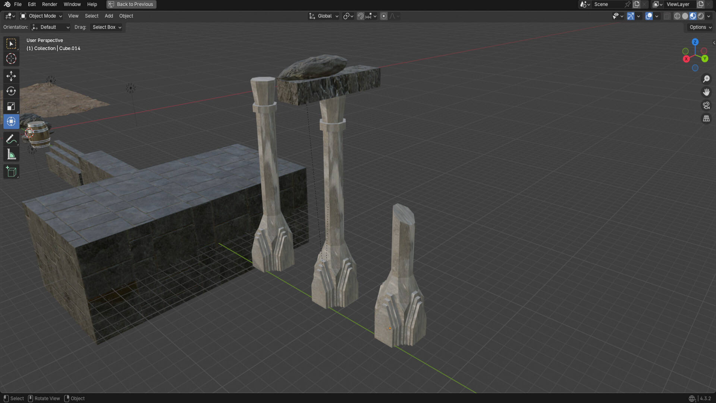The height and width of the screenshot is (403, 716).
Task: Toggle proportional editing button
Action: click(384, 16)
